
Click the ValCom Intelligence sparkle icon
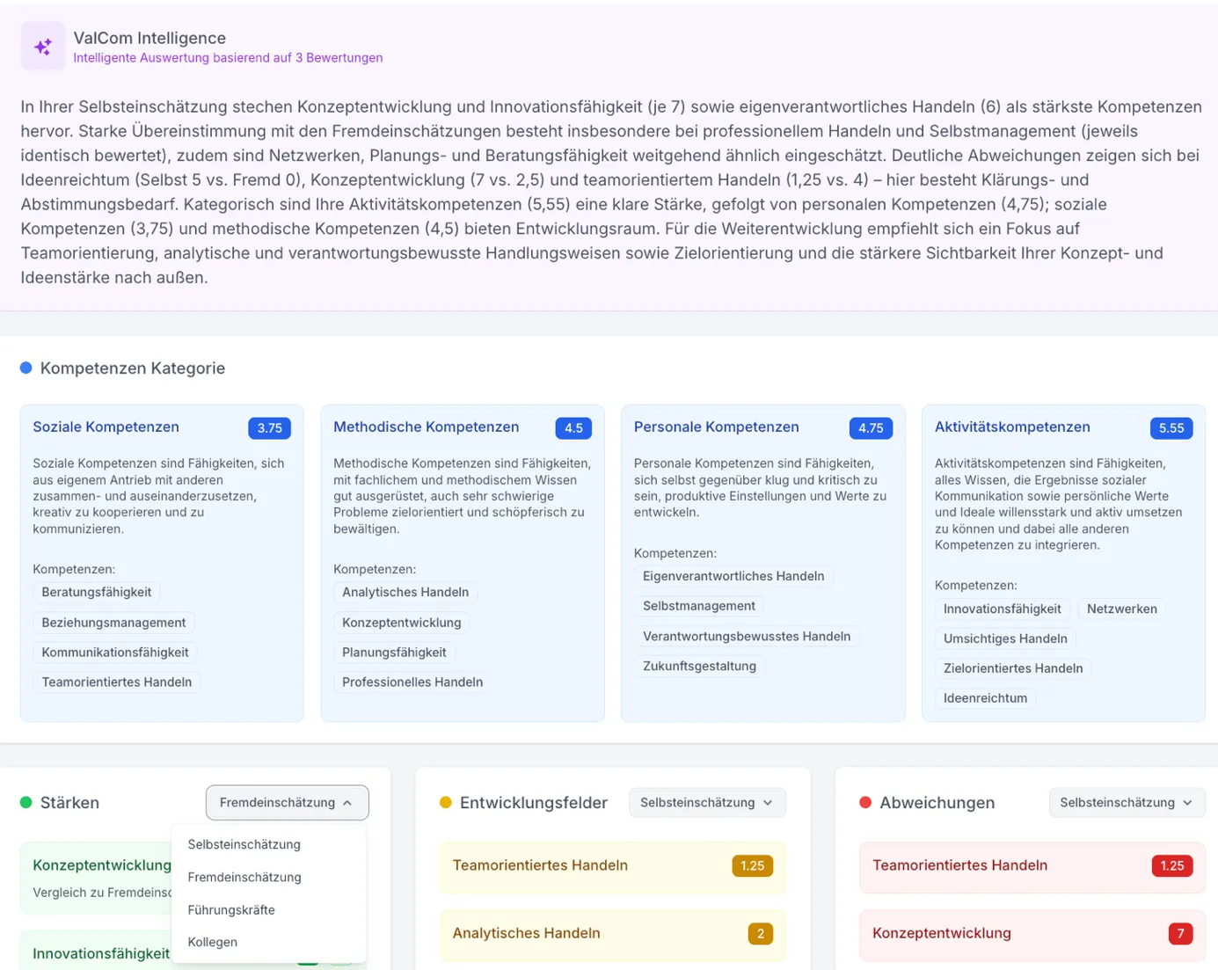pos(42,46)
